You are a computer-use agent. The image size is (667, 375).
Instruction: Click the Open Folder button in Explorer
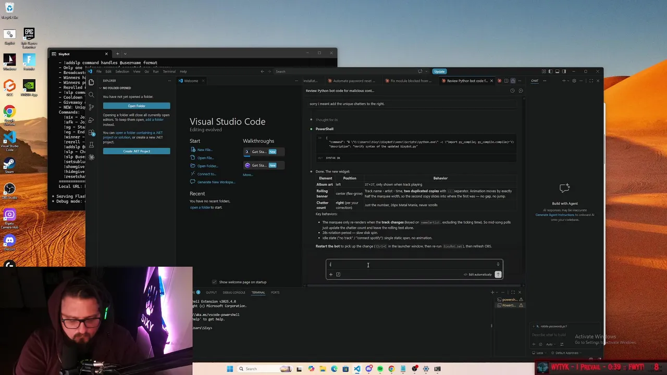point(137,106)
